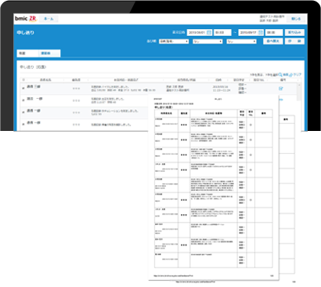Viewport: 321px width, 287px height.
Task: Tick the checkbox of the first table row
Action: click(x=23, y=88)
